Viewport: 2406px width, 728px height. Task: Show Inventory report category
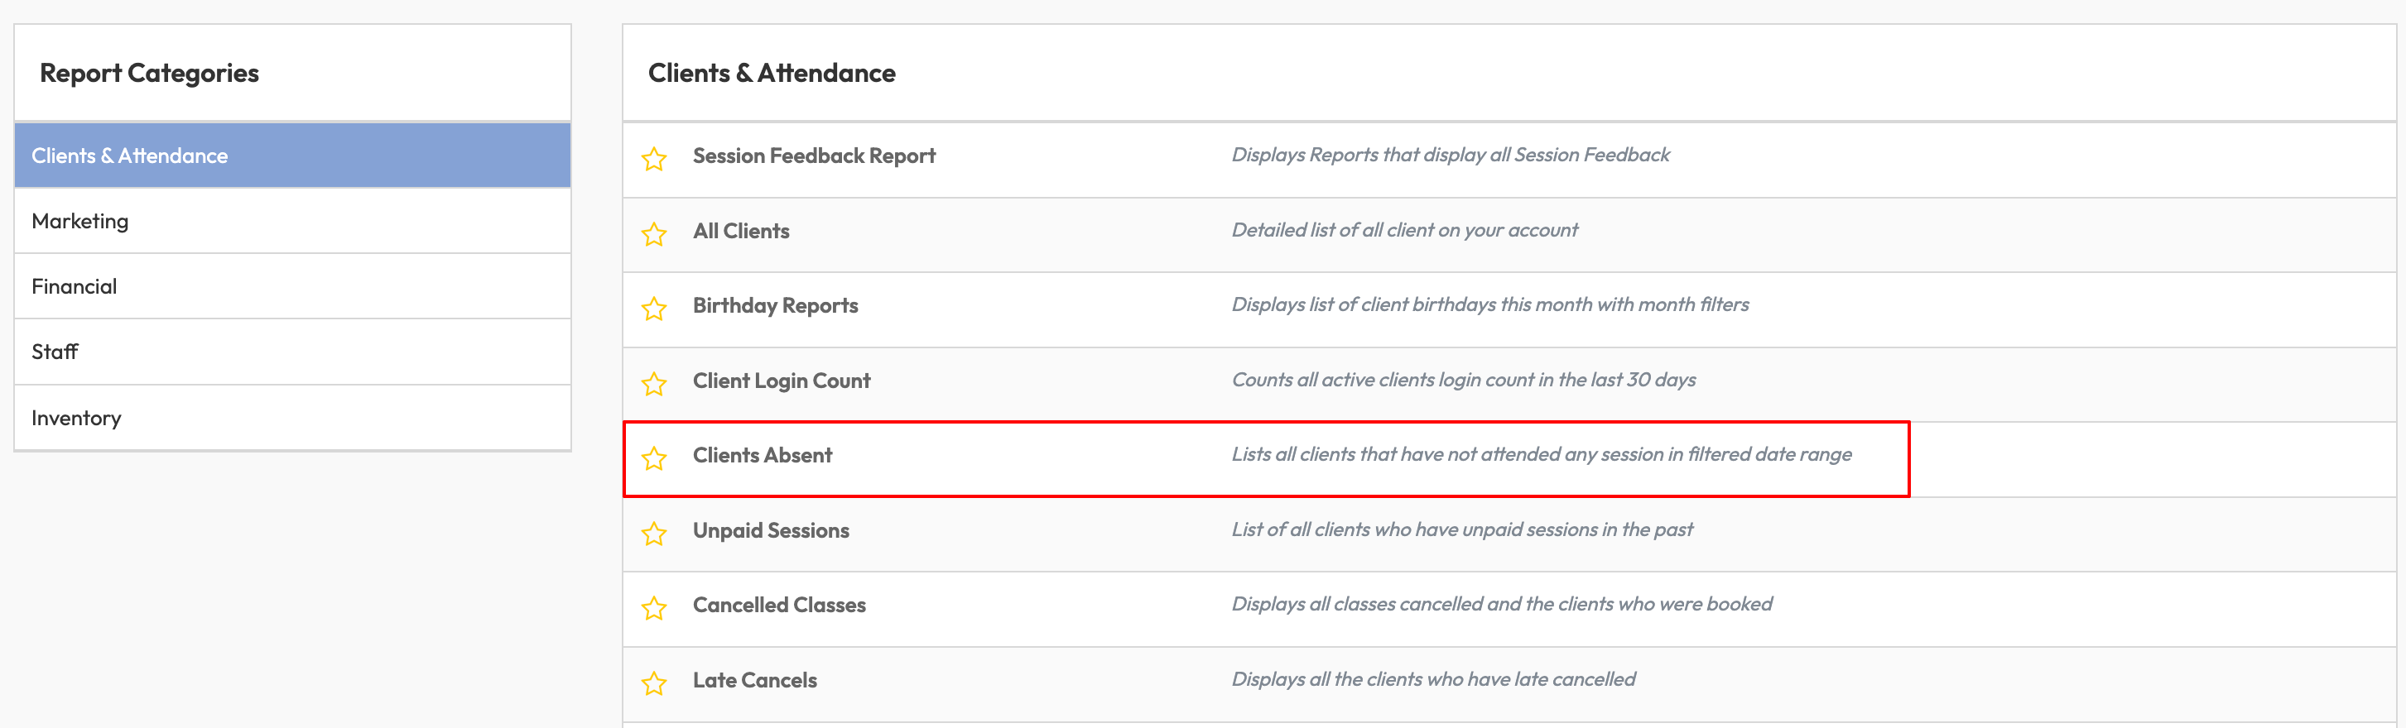coord(292,418)
